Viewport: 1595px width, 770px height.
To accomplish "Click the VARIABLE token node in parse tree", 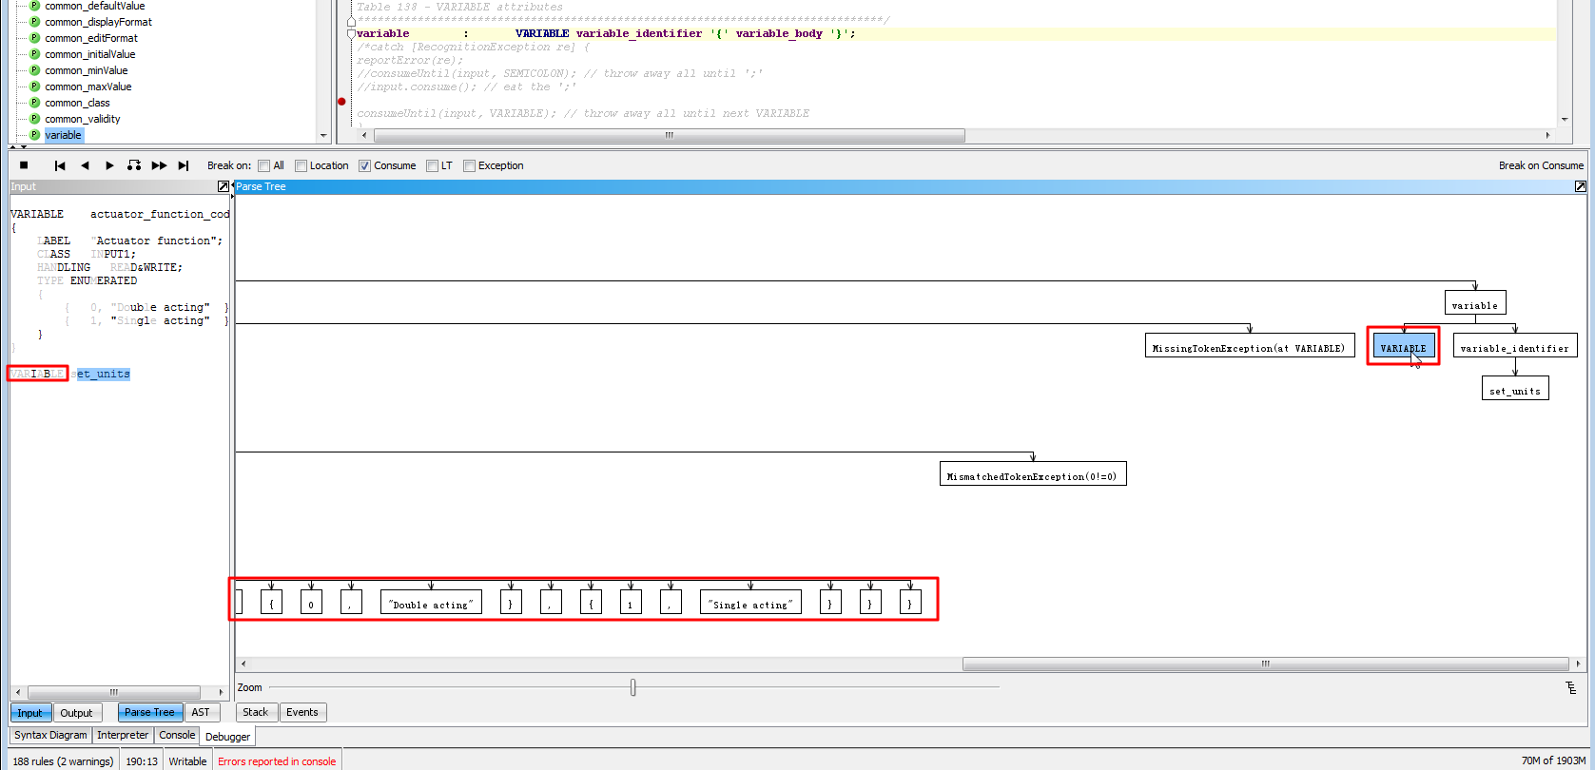I will tap(1403, 347).
